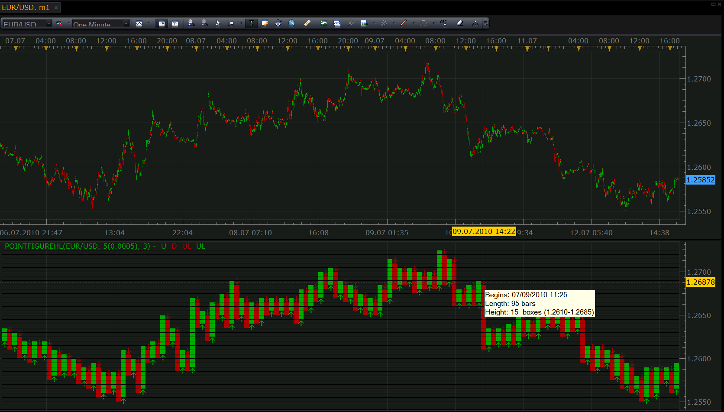Viewport: 724px width, 412px height.
Task: Open the chart type dropdown arrow
Action: point(149,23)
